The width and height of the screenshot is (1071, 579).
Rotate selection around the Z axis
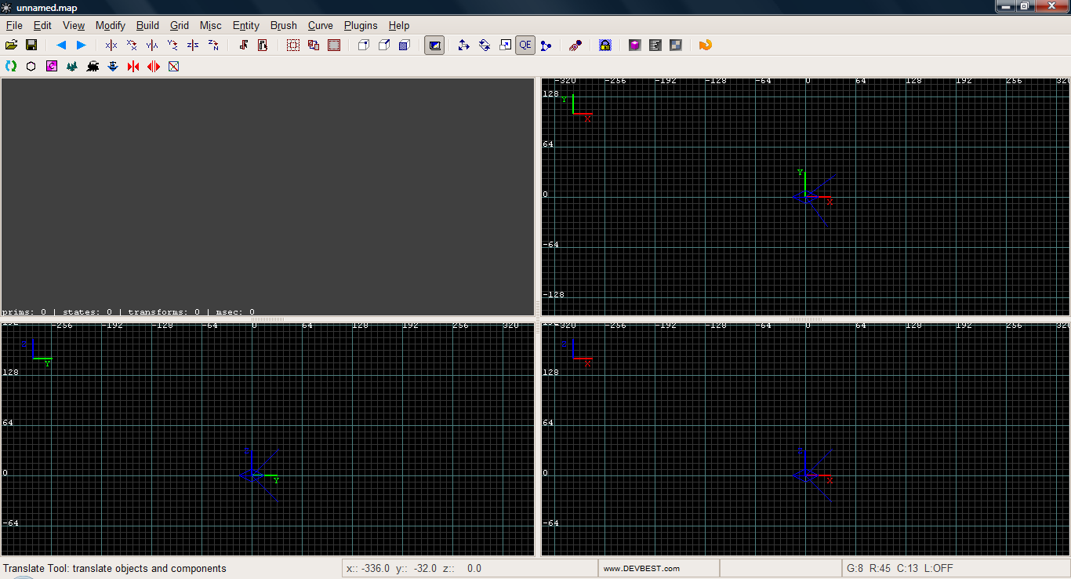pyautogui.click(x=213, y=46)
